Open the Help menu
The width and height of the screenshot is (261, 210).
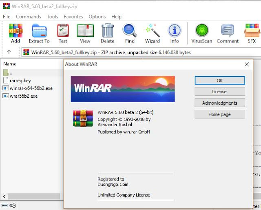coord(116,17)
